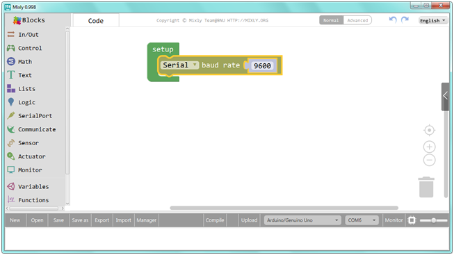
Task: Open the Actuator category icon
Action: pos(10,156)
